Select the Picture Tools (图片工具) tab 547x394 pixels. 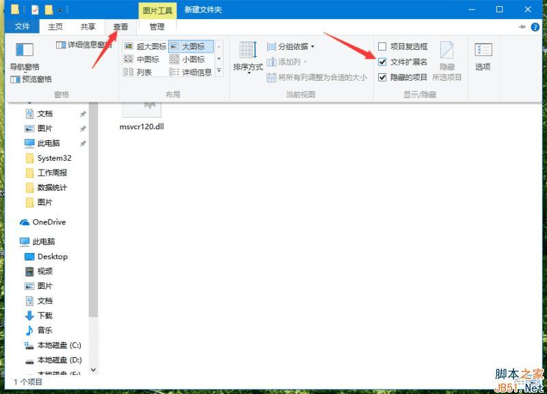point(157,10)
